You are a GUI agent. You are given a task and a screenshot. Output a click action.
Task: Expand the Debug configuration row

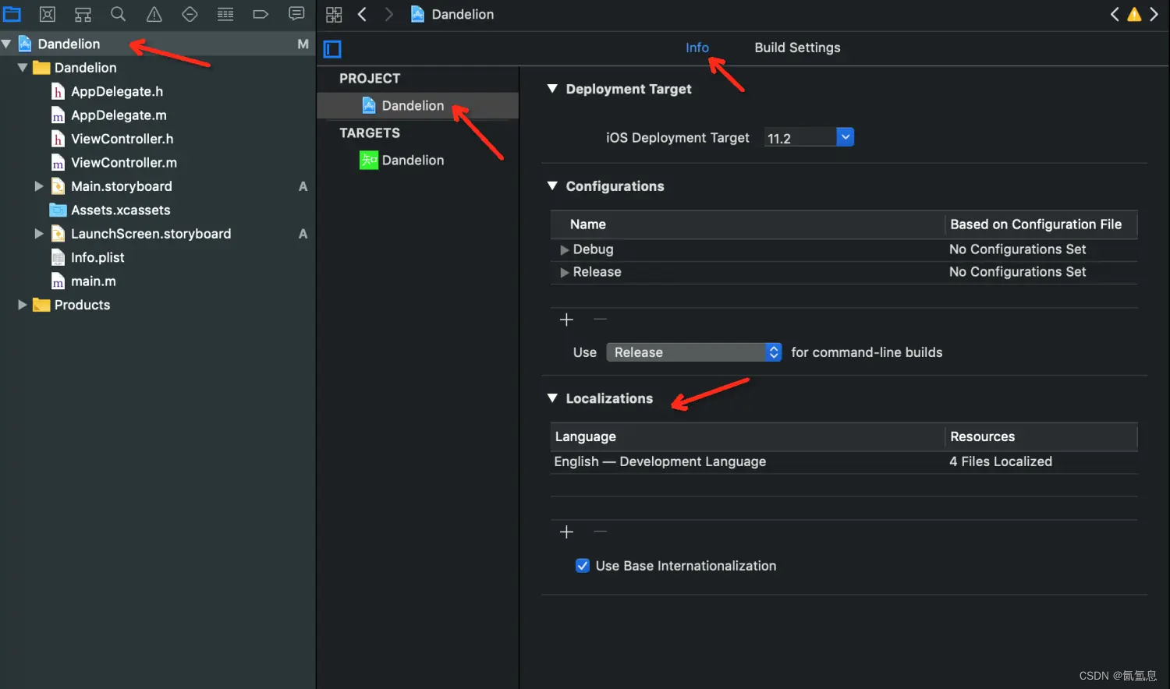click(565, 249)
